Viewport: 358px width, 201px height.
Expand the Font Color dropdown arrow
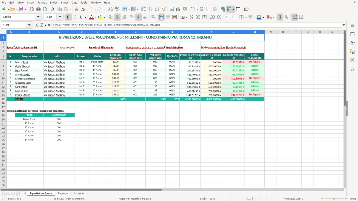96,17
